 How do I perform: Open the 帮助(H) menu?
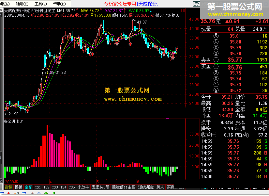click(59, 4)
